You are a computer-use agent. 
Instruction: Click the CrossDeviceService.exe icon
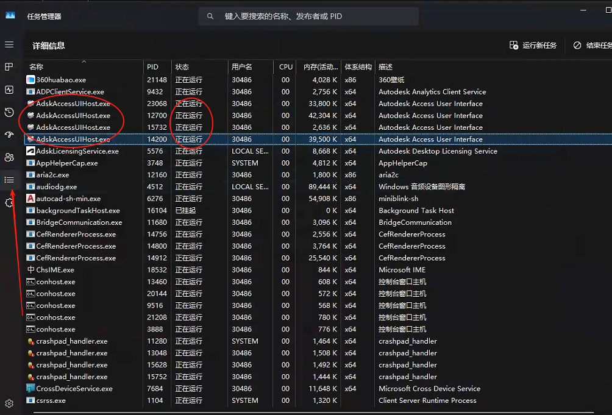click(x=30, y=388)
